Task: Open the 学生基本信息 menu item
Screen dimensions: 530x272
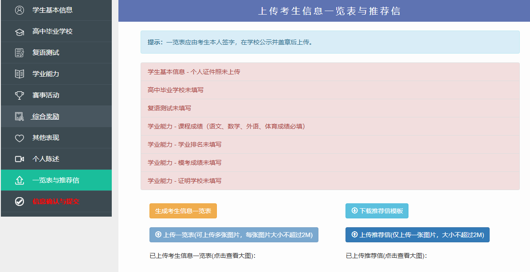Action: 52,10
